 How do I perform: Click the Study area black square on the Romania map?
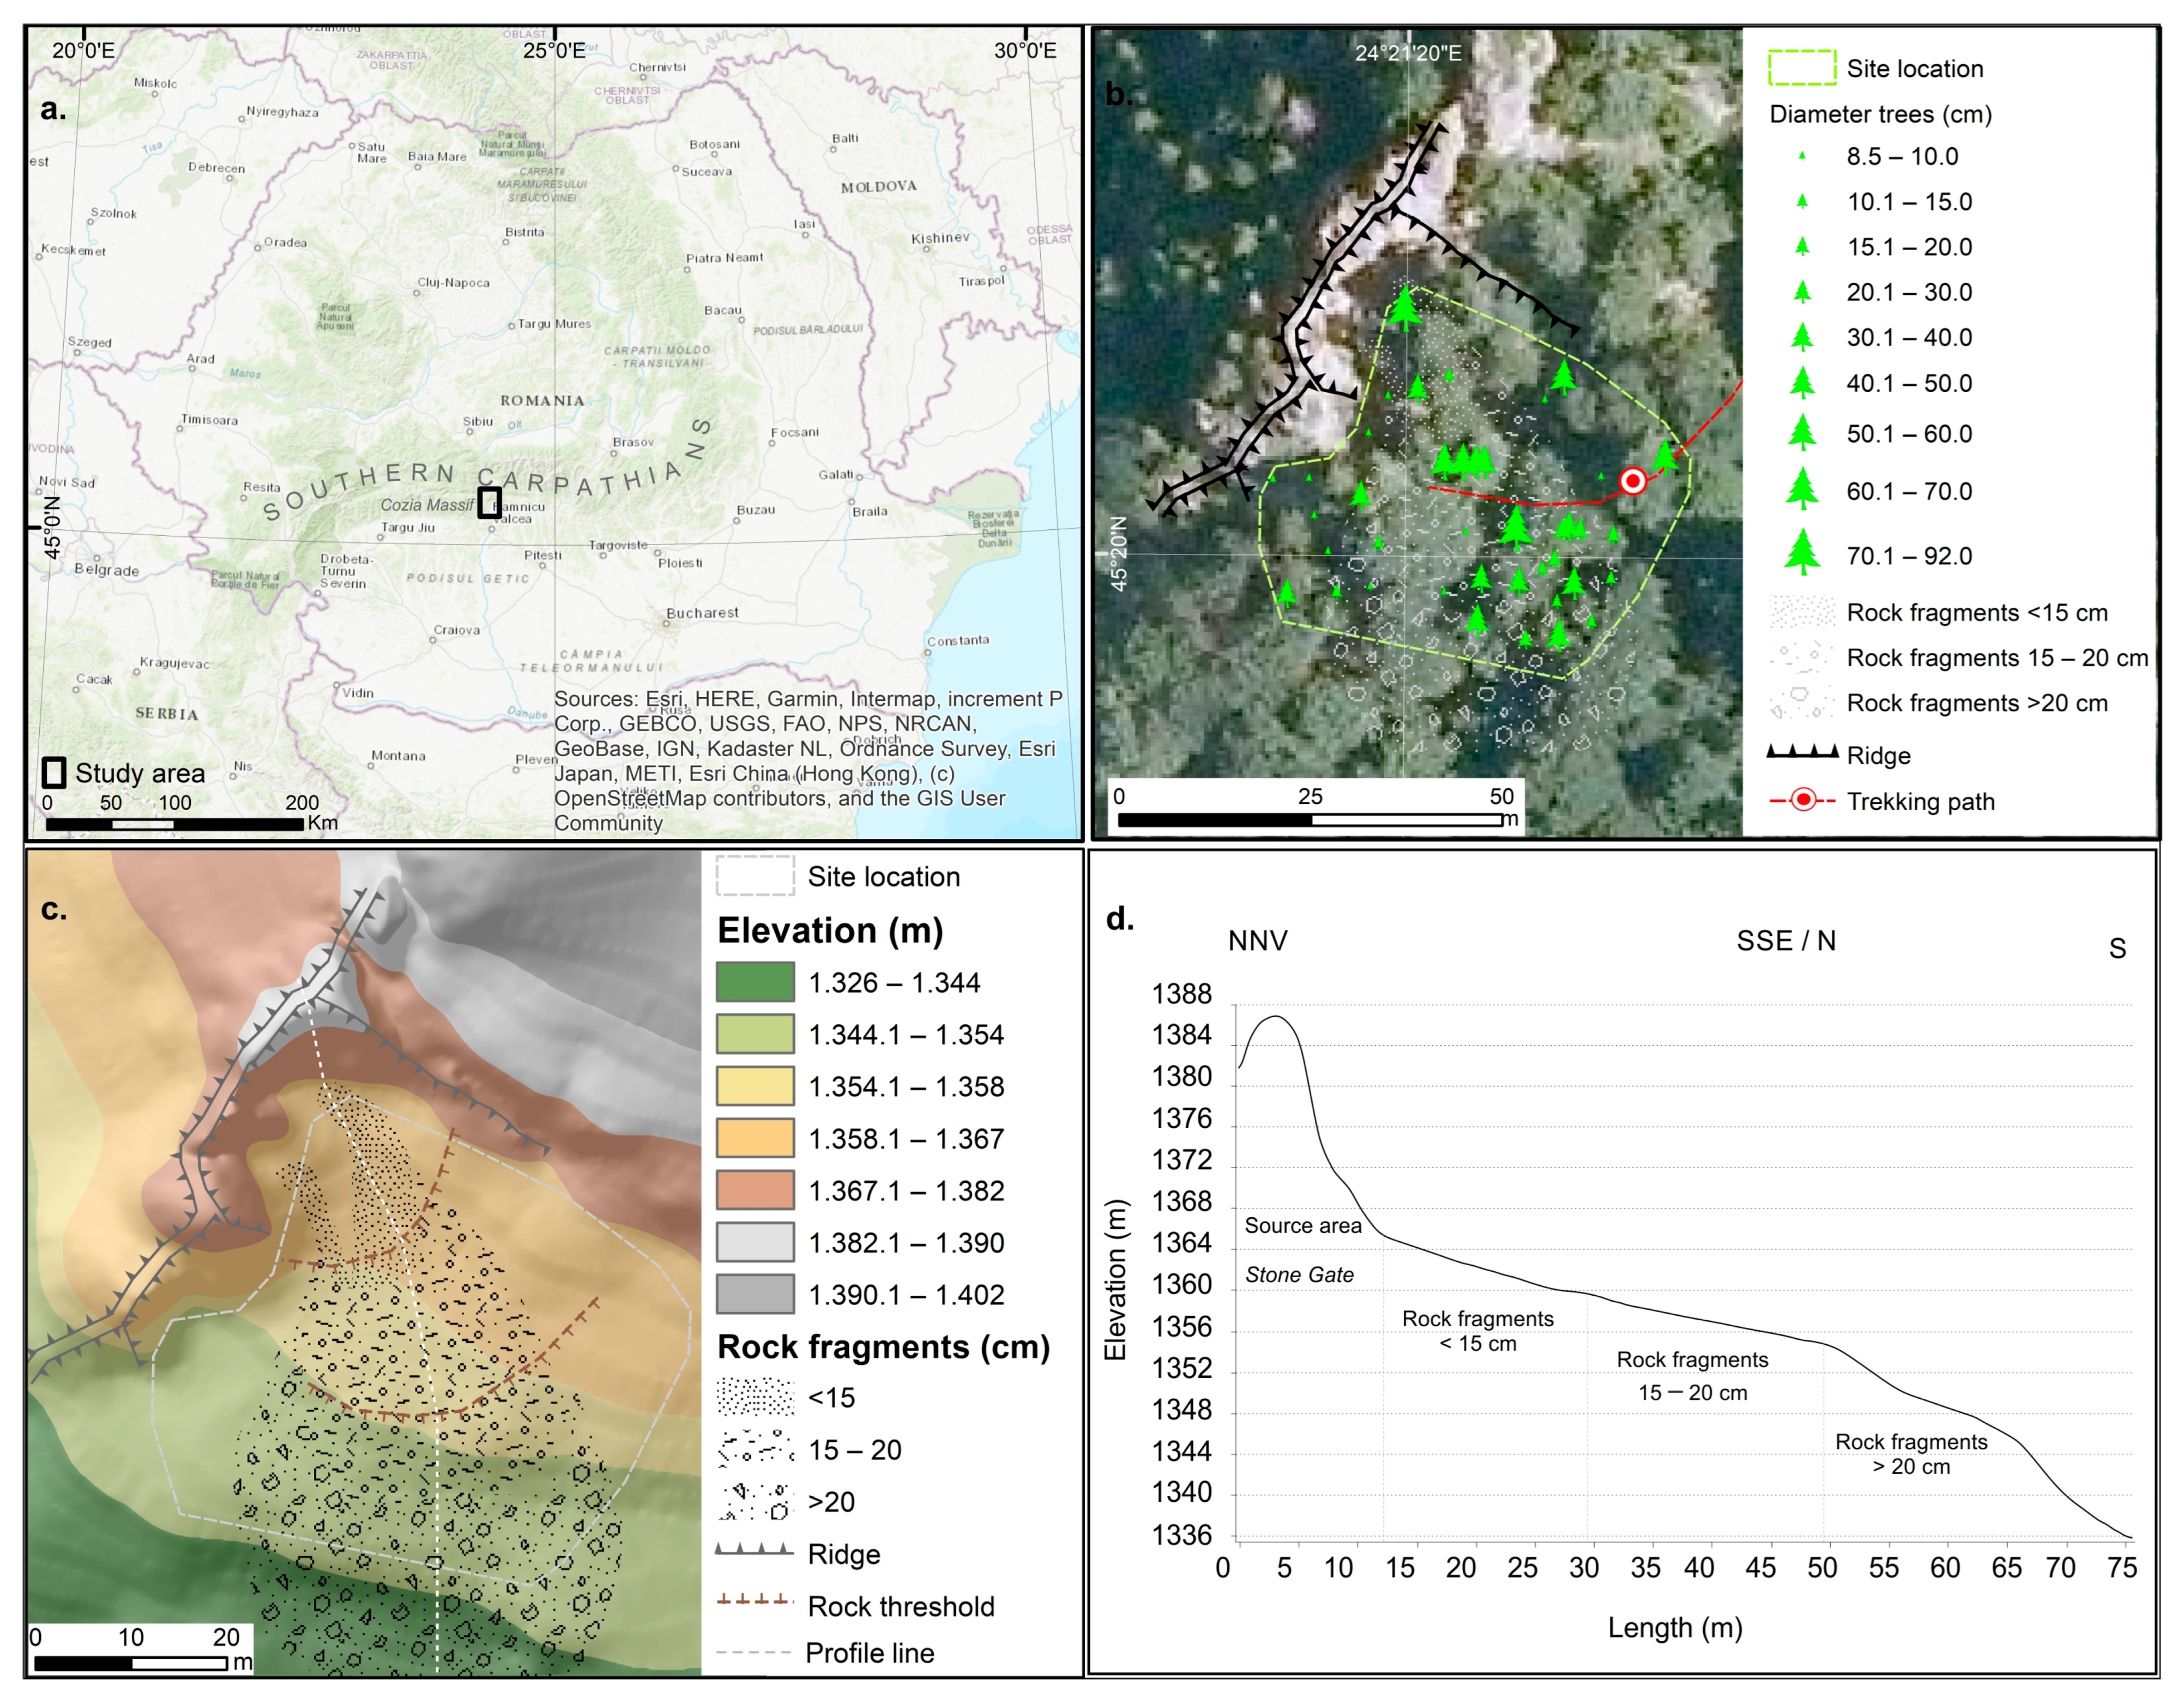488,502
